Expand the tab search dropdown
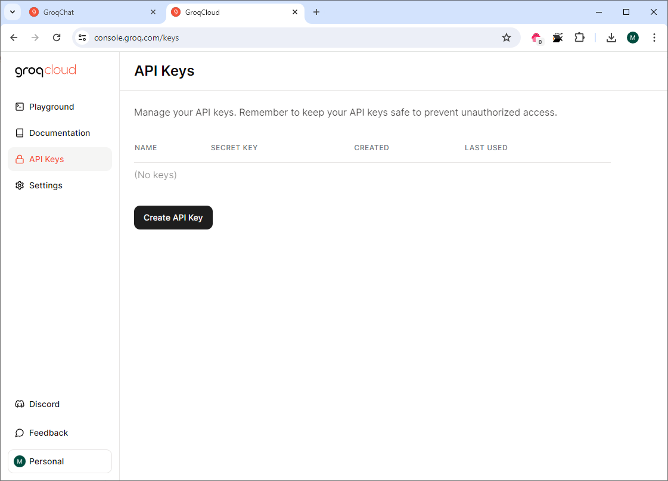The height and width of the screenshot is (481, 668). click(x=13, y=13)
